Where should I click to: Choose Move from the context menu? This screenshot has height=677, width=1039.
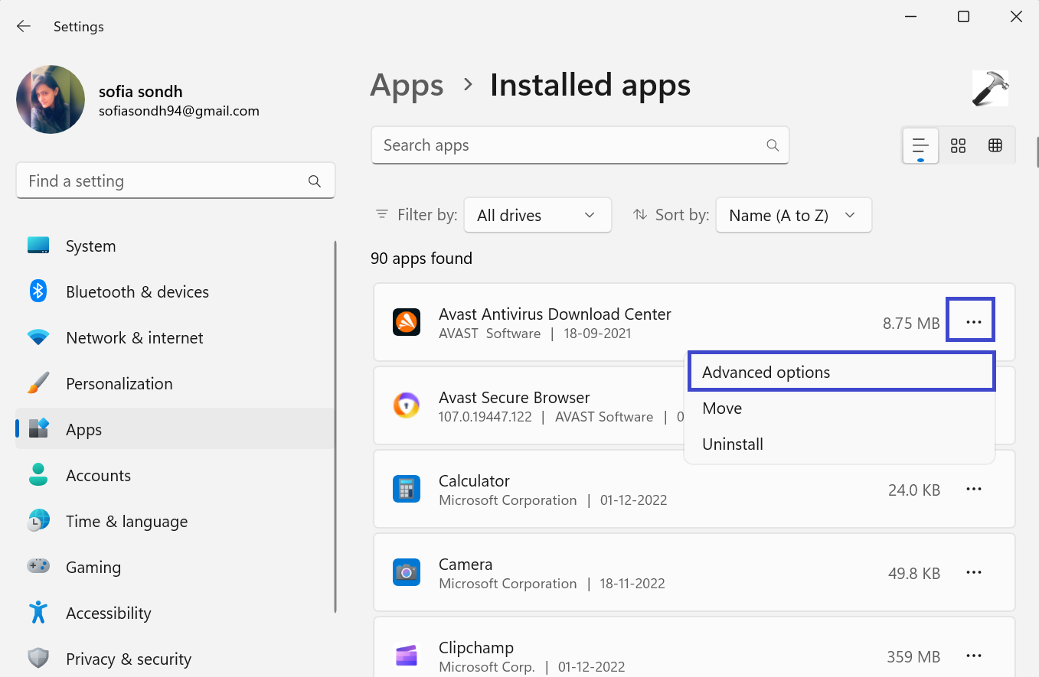722,408
